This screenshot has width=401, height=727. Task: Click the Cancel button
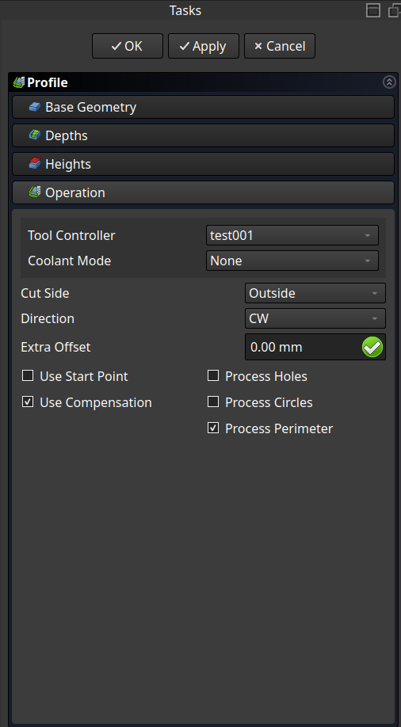pyautogui.click(x=280, y=46)
